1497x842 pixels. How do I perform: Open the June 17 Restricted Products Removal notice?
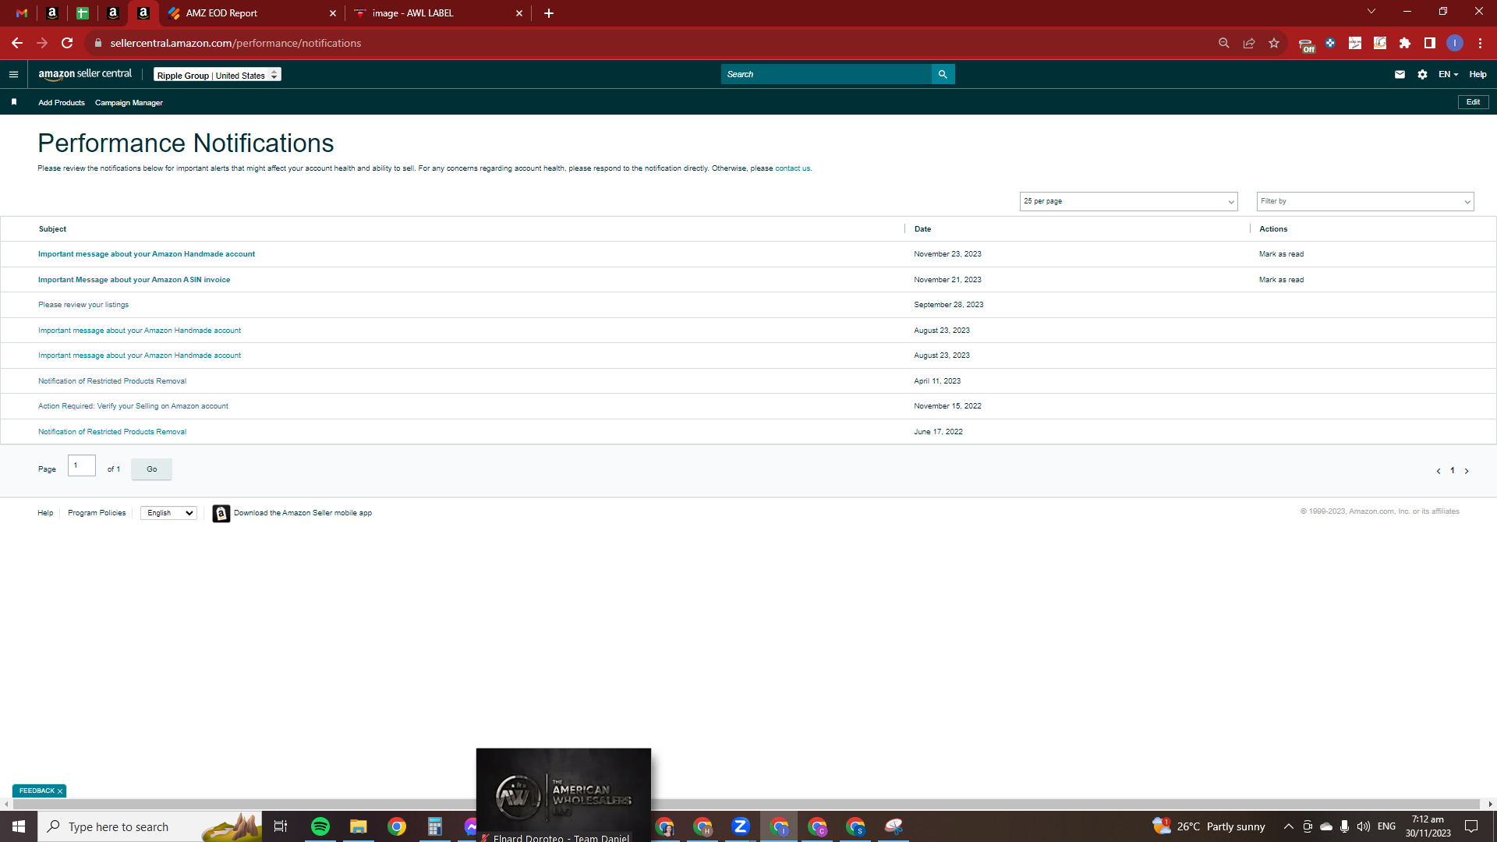tap(112, 432)
